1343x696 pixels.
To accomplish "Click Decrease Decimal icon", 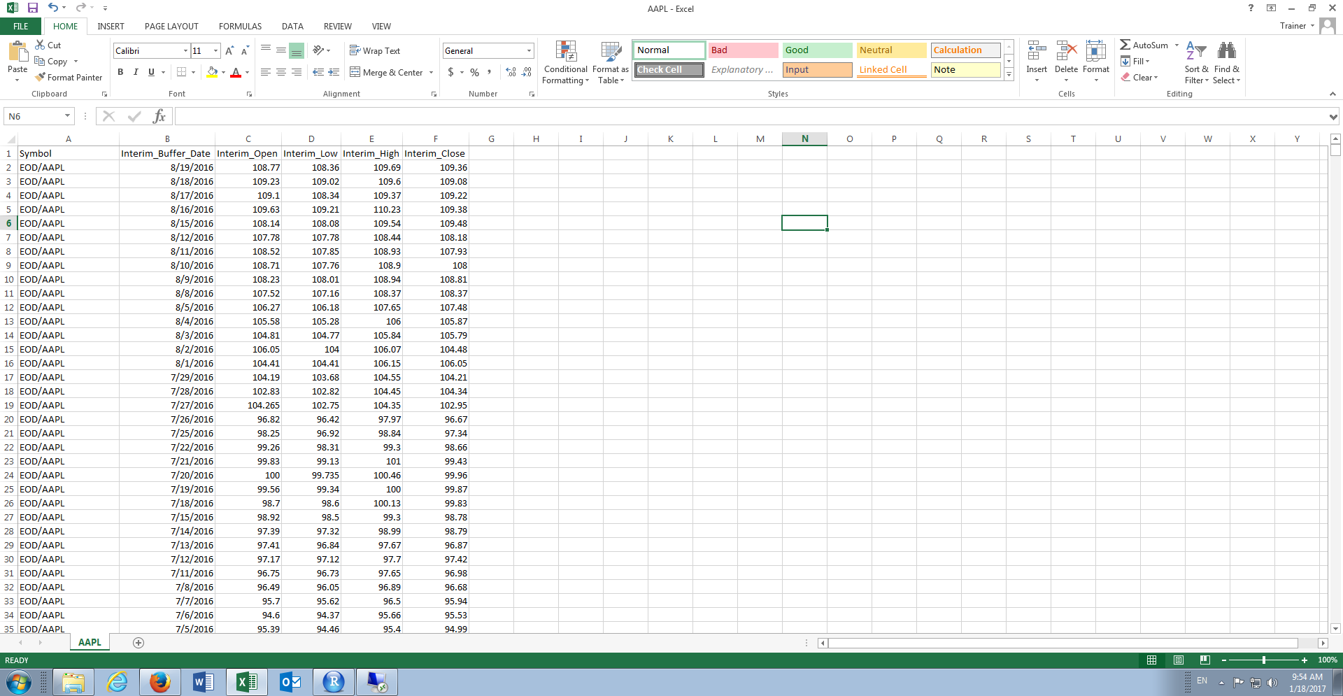I will click(527, 72).
